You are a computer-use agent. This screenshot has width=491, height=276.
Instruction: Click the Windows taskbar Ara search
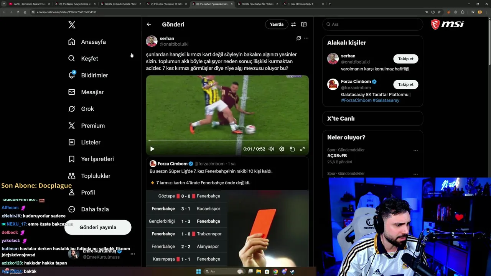point(224,271)
